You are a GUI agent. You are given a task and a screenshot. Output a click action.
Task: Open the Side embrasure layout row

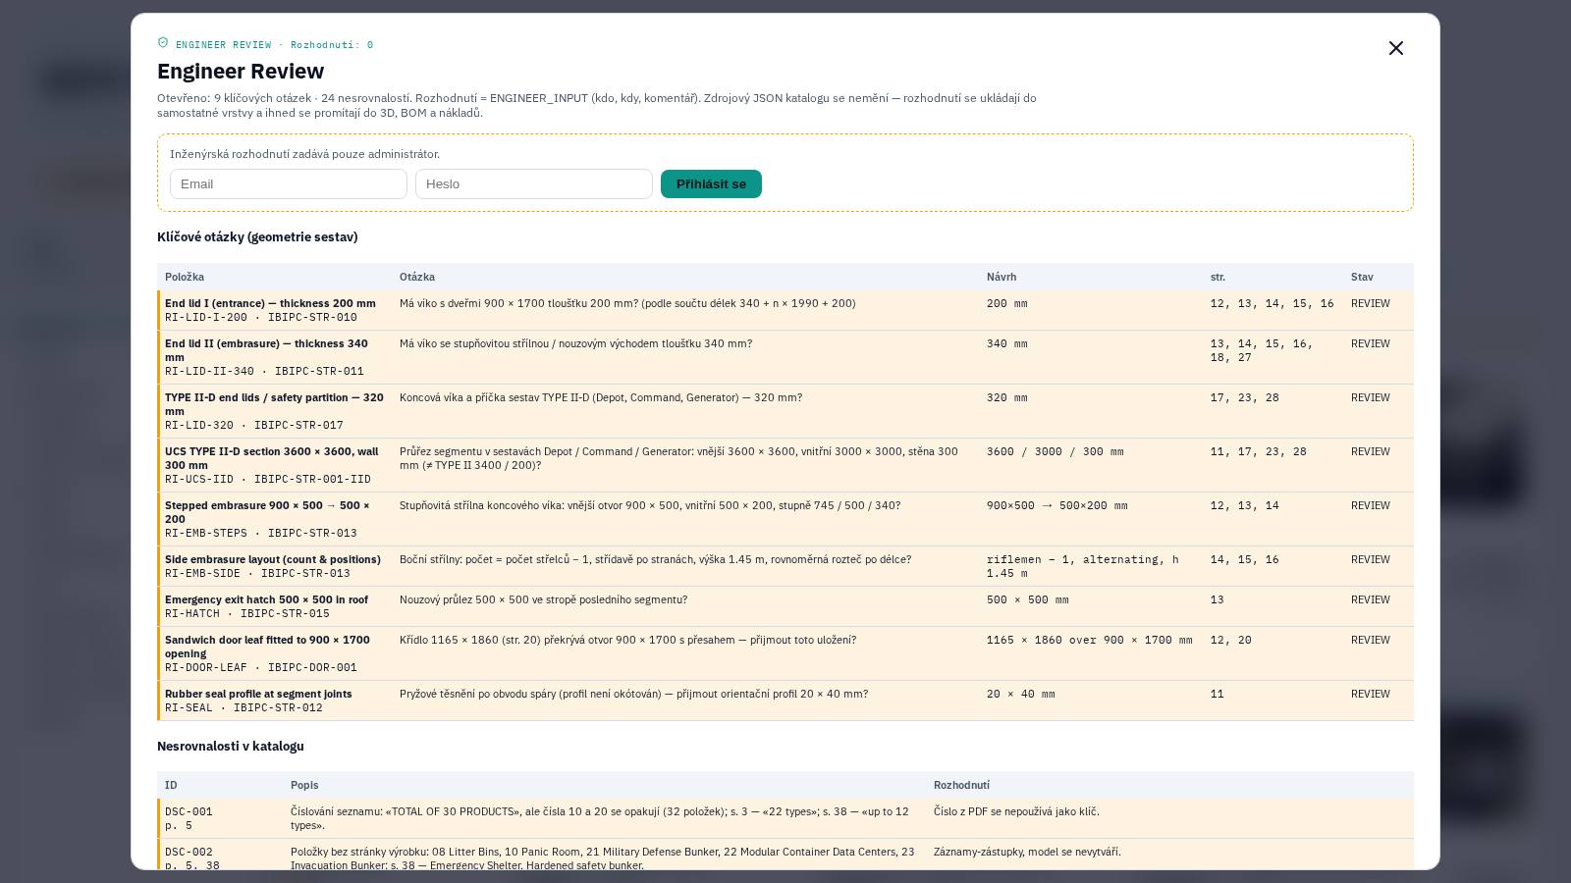785,566
